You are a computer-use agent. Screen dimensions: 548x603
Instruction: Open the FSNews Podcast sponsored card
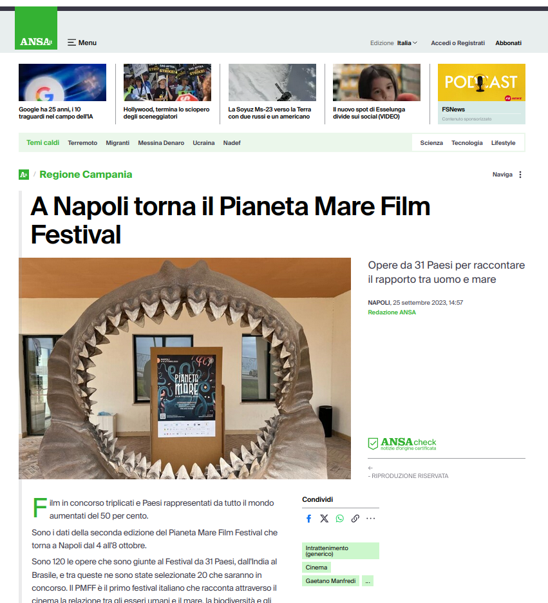[x=482, y=94]
